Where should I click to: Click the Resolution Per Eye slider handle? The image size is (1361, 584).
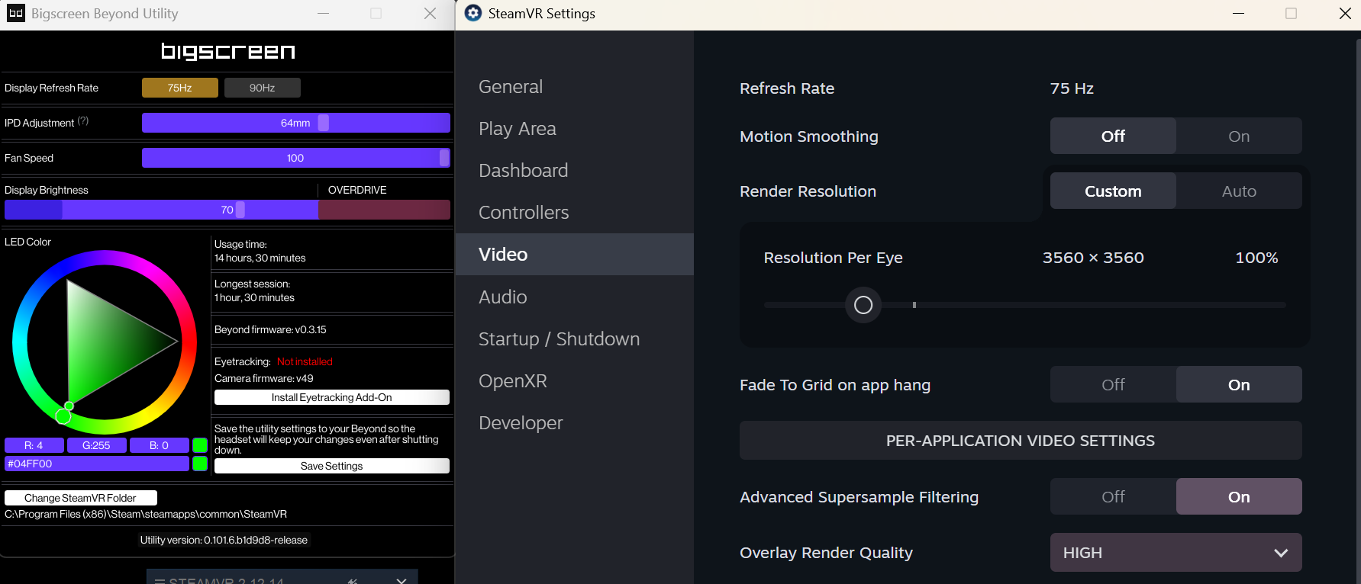pos(863,305)
